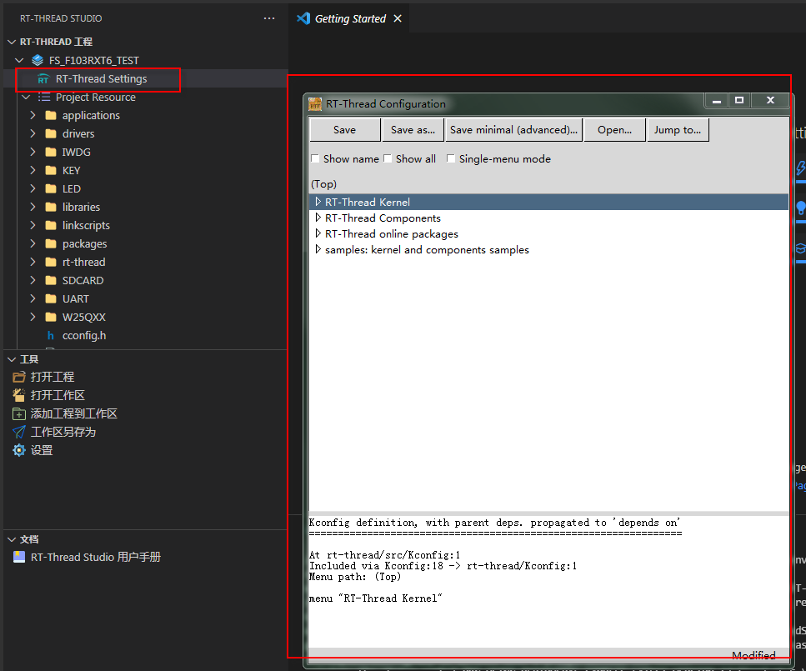Click the cconfig.h header file icon

click(50, 336)
